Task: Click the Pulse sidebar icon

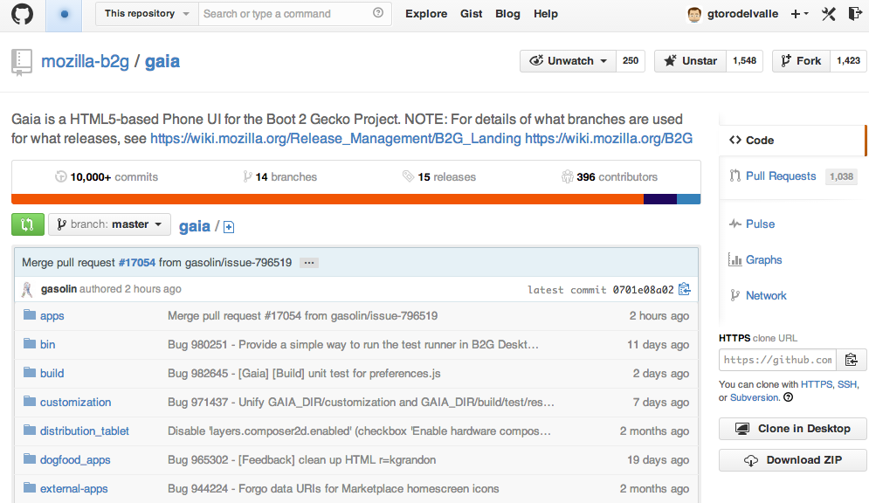Action: [735, 224]
